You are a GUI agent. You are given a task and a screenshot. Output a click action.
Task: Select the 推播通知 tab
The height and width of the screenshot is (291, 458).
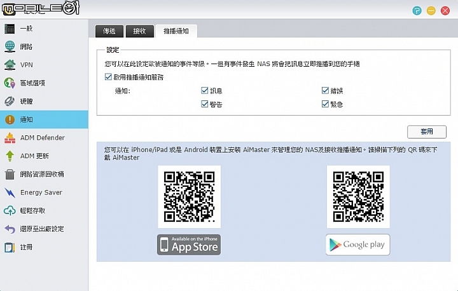pos(176,31)
